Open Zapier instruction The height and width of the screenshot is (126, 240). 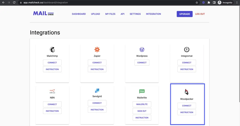(x=97, y=69)
